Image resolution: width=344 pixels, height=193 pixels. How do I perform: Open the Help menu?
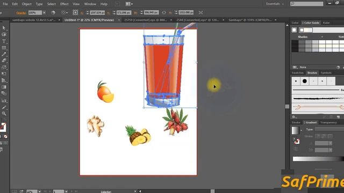104,4
